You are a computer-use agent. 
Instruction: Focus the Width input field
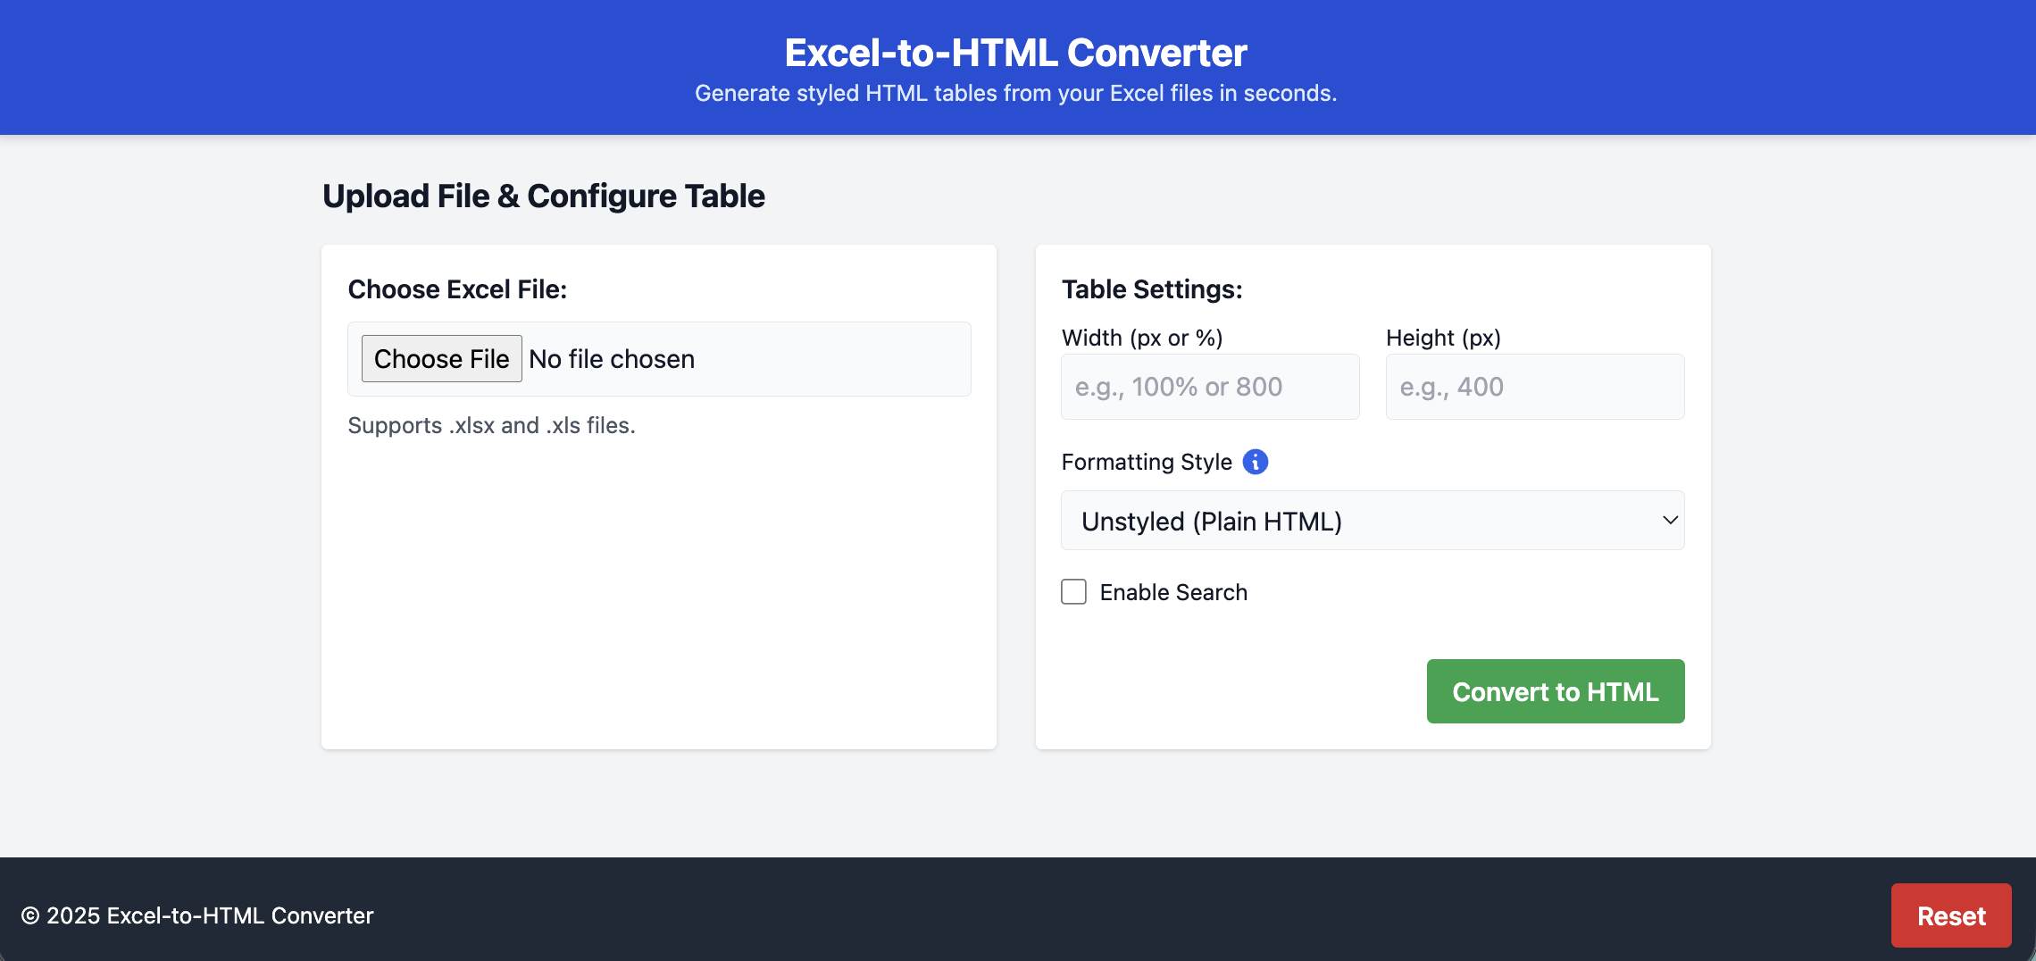[x=1209, y=387]
